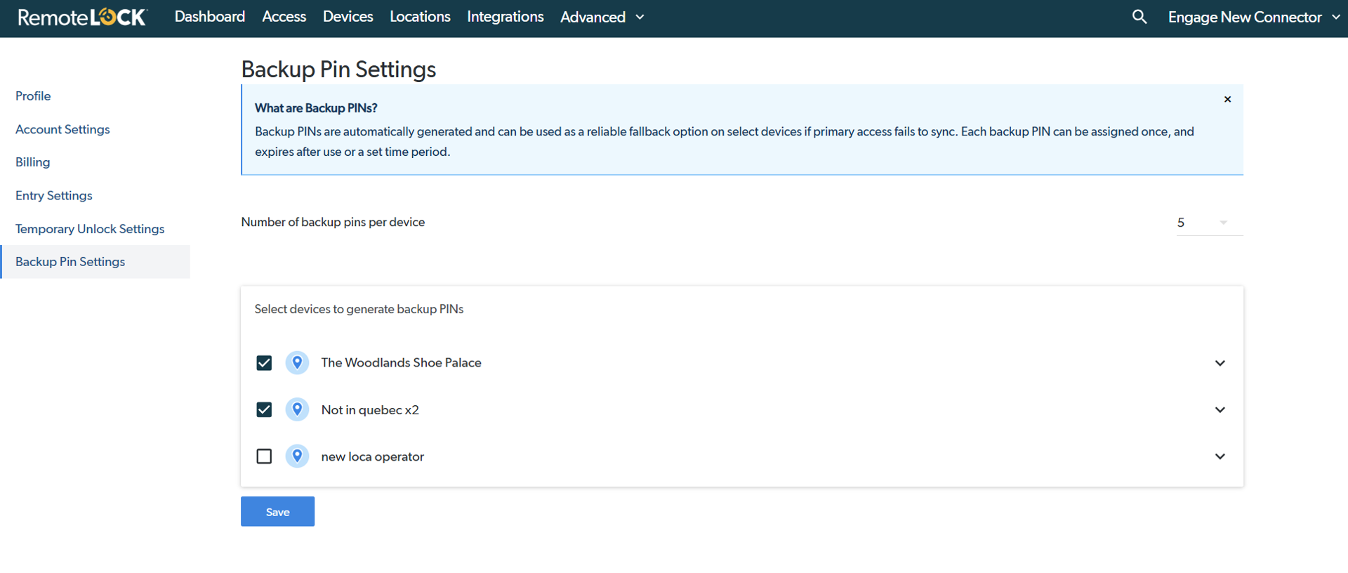Select Backup Pin Settings in sidebar
The height and width of the screenshot is (573, 1348).
coord(95,262)
